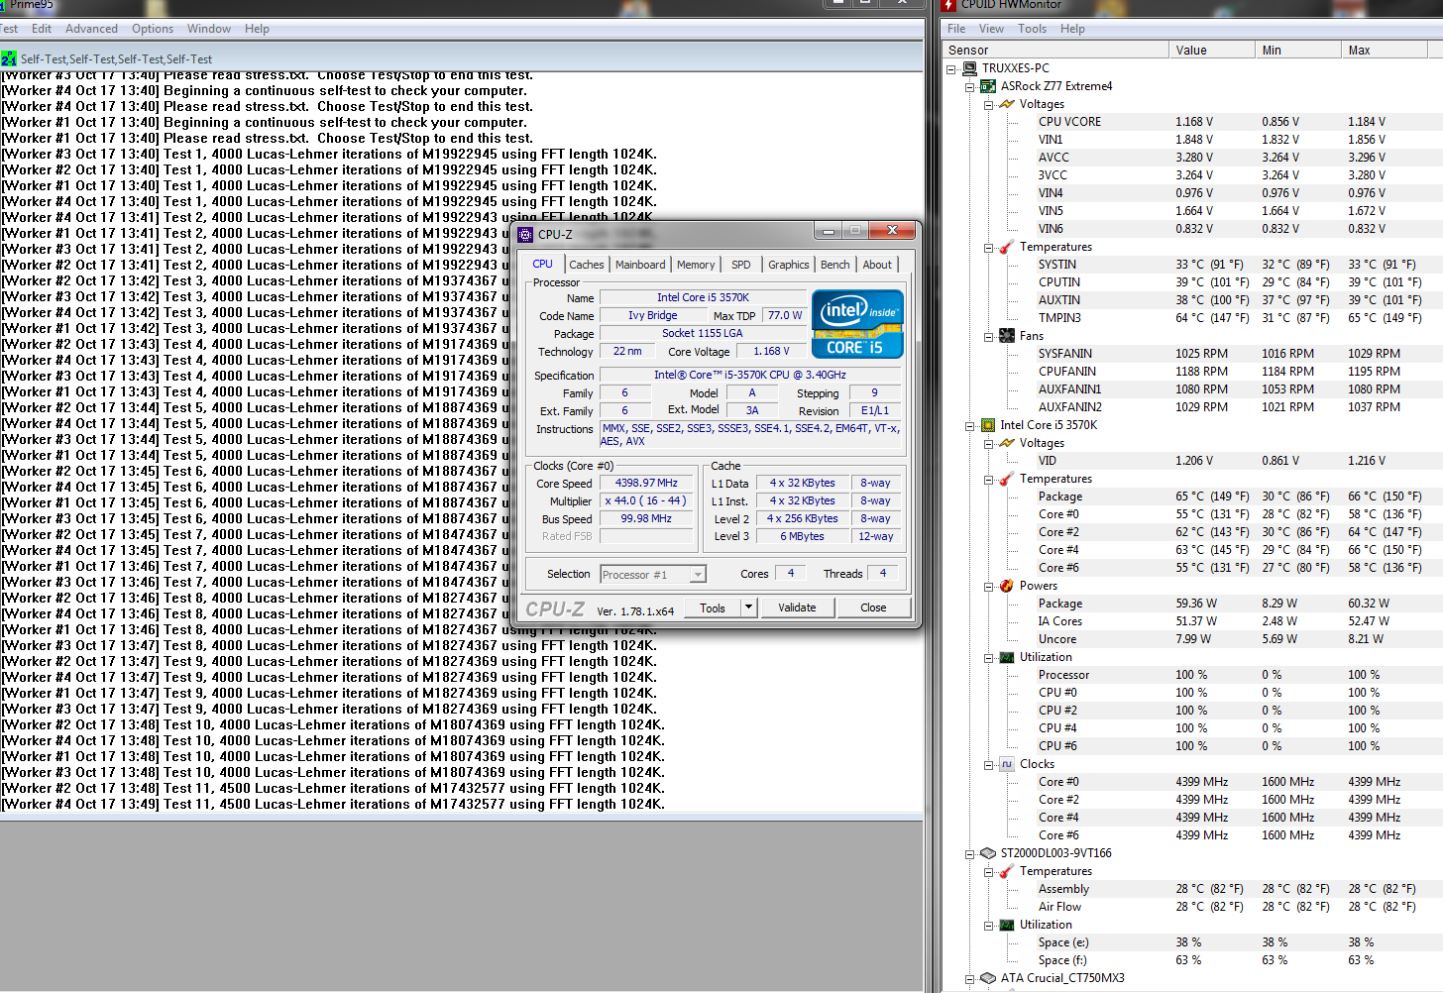
Task: Click the Fans icon in HWMonitor tree
Action: 1007,336
